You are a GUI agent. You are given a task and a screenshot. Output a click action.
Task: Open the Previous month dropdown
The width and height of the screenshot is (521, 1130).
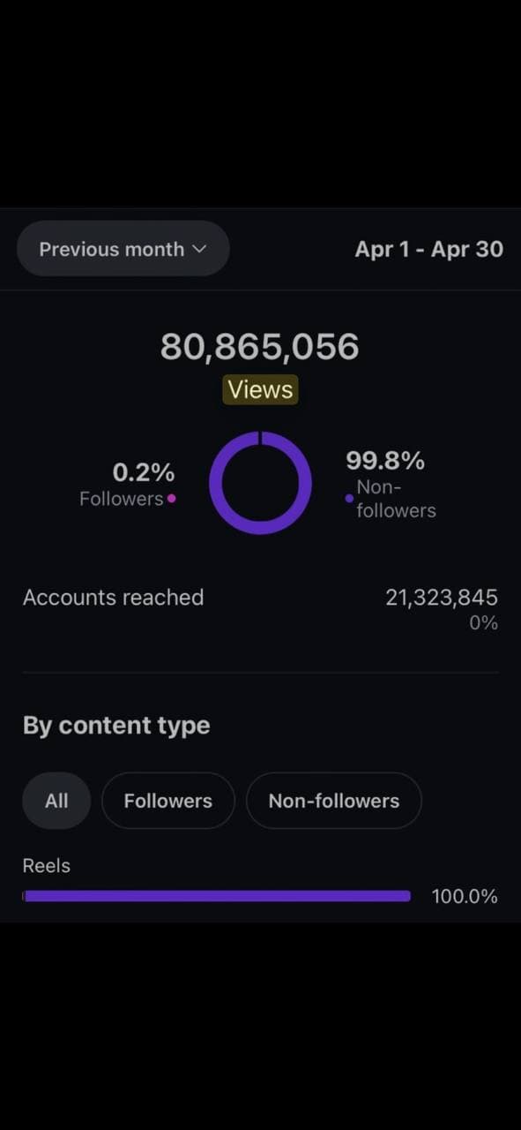(123, 249)
